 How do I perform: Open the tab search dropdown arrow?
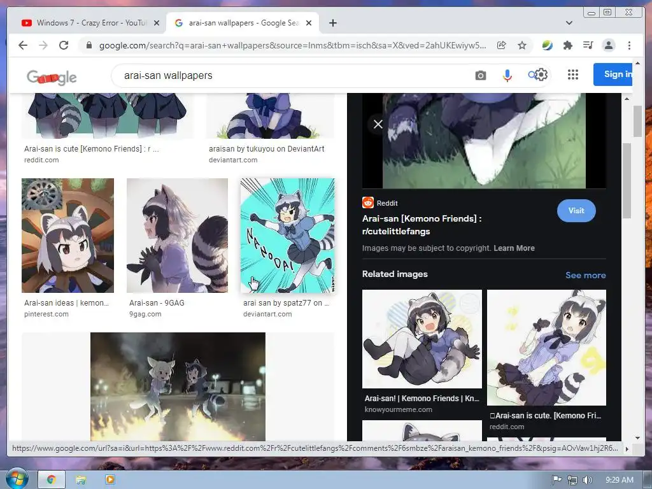click(569, 23)
